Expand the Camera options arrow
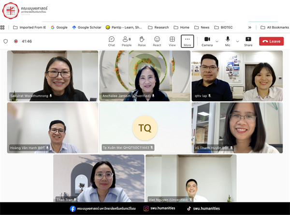The height and width of the screenshot is (215, 290). pyautogui.click(x=217, y=42)
